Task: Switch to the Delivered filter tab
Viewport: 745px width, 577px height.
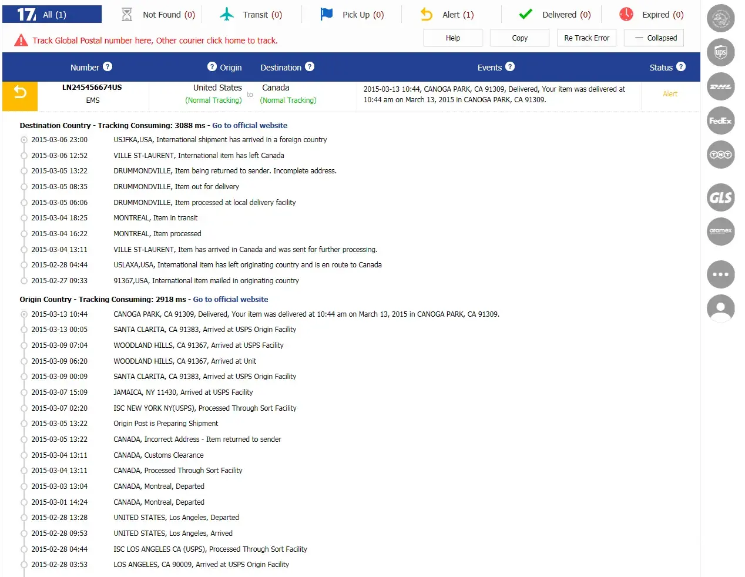Action: (555, 15)
